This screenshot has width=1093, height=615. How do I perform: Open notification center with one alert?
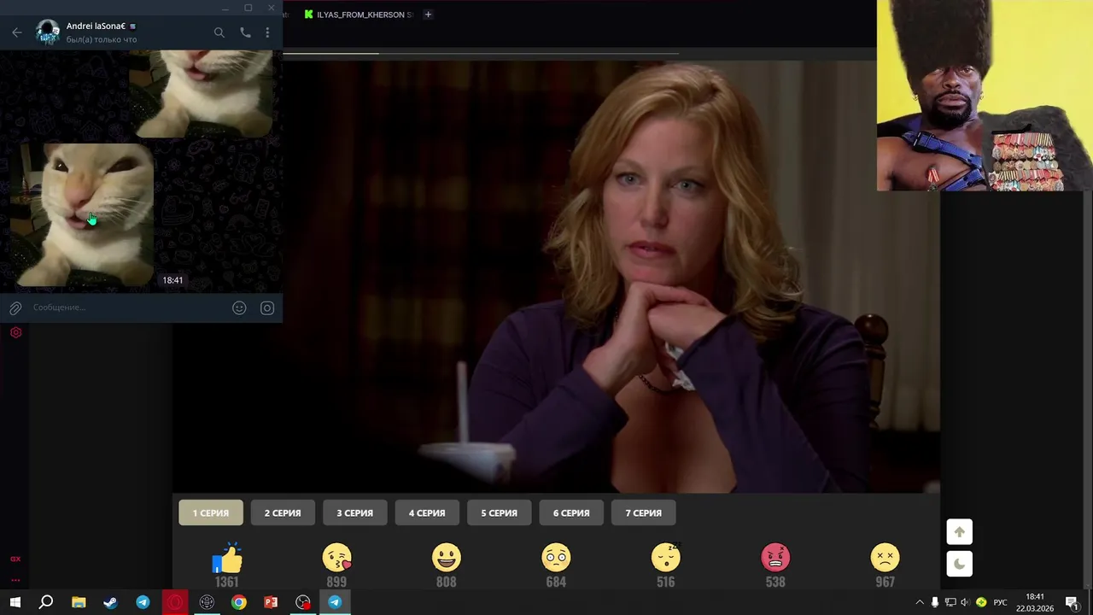click(1073, 602)
